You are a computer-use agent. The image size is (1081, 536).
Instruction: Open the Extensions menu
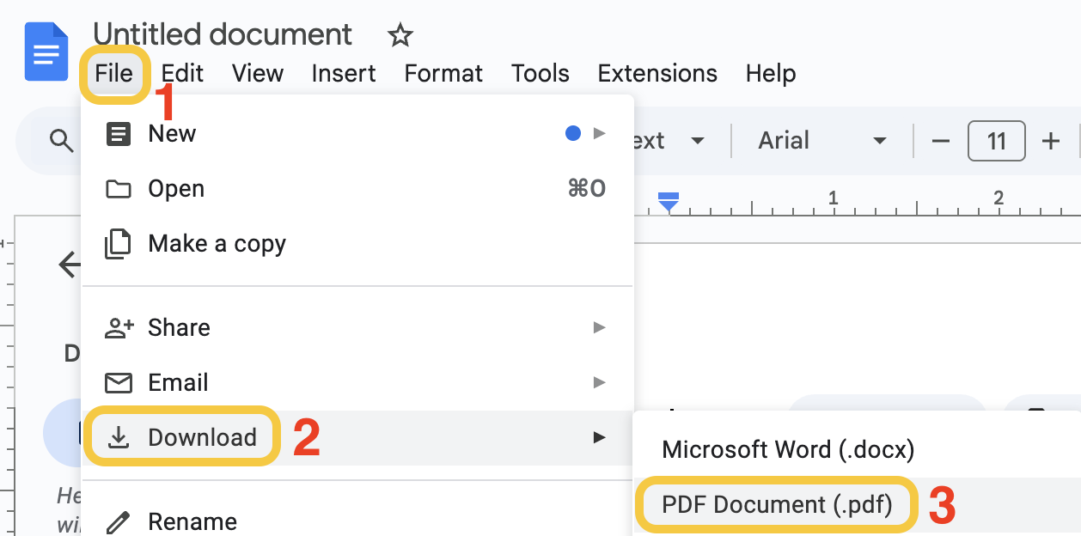[657, 74]
